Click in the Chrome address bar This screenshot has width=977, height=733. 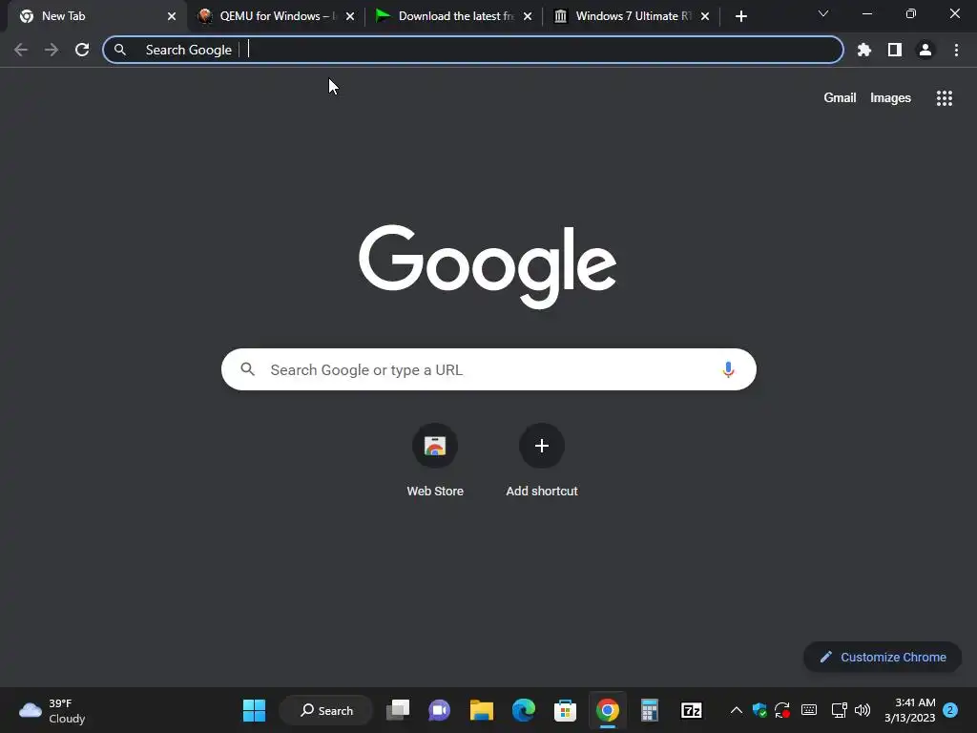click(473, 50)
